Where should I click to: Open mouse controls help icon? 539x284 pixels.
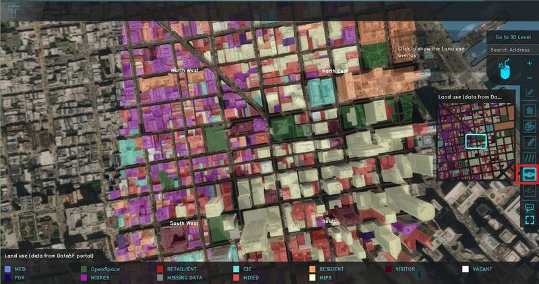[x=504, y=69]
